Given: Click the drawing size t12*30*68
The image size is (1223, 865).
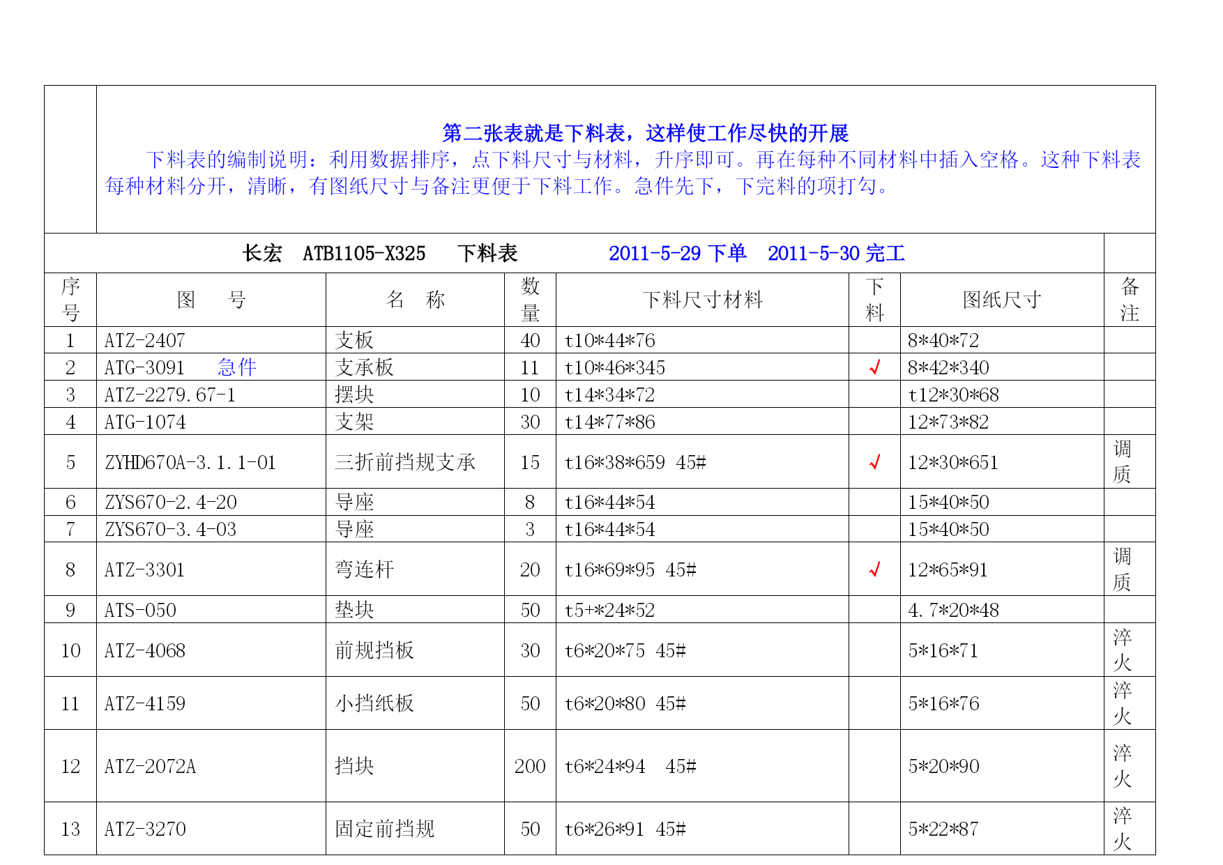Looking at the screenshot, I should tap(953, 395).
